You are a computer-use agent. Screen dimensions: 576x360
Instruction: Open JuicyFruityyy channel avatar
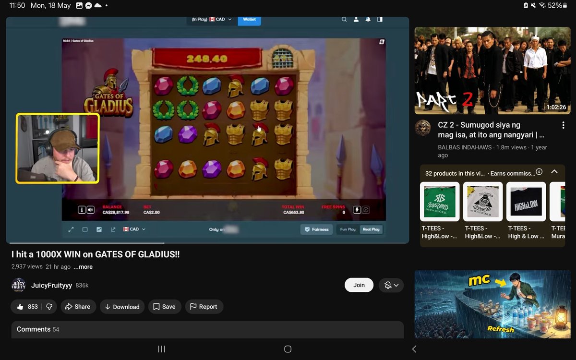(x=18, y=285)
